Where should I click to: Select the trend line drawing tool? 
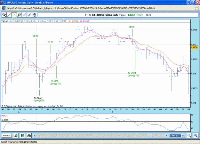[x=9, y=15]
